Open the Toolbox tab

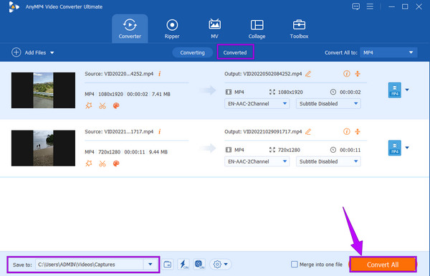tap(299, 29)
